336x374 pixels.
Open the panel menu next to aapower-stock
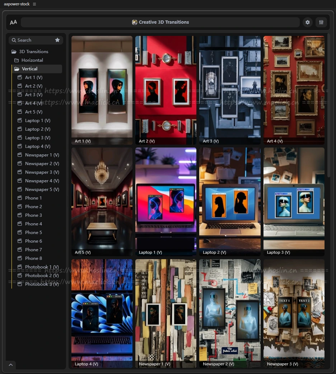pos(34,4)
